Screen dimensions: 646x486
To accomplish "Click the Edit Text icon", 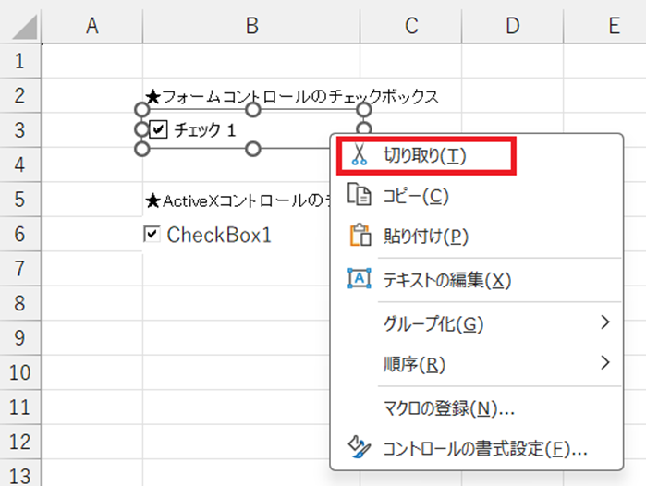I will 358,280.
